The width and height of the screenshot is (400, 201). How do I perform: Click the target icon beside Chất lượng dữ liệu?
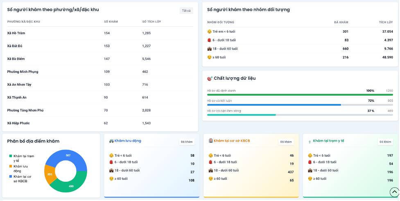click(210, 79)
